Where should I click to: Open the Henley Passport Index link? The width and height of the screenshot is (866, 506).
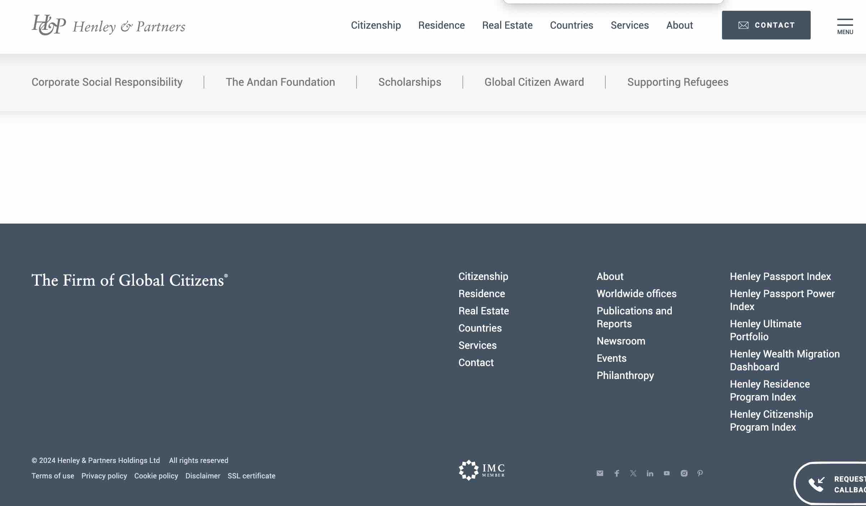click(780, 276)
